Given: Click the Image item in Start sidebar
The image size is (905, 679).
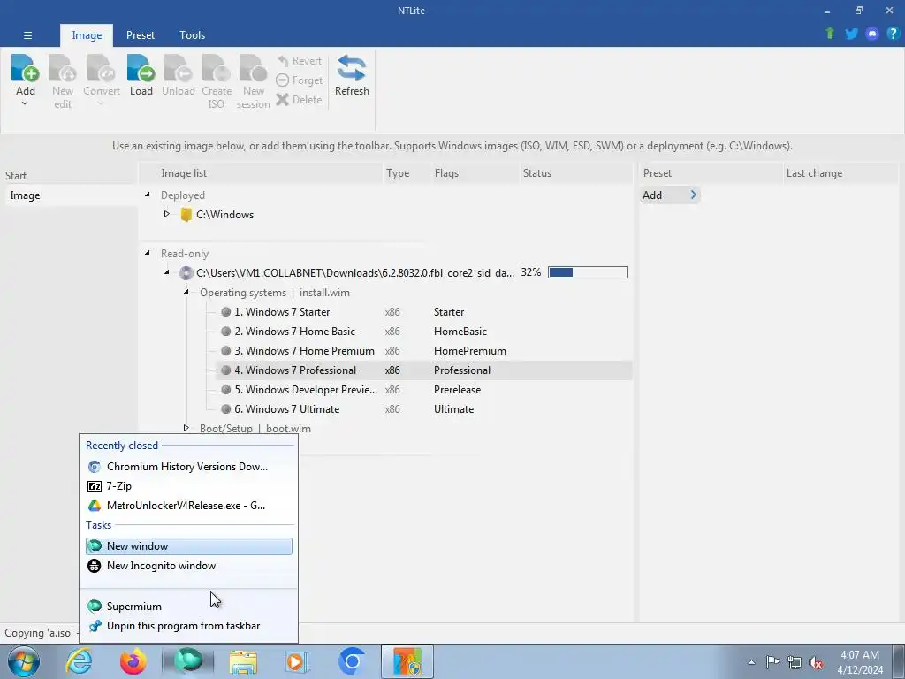Looking at the screenshot, I should click(71, 195).
